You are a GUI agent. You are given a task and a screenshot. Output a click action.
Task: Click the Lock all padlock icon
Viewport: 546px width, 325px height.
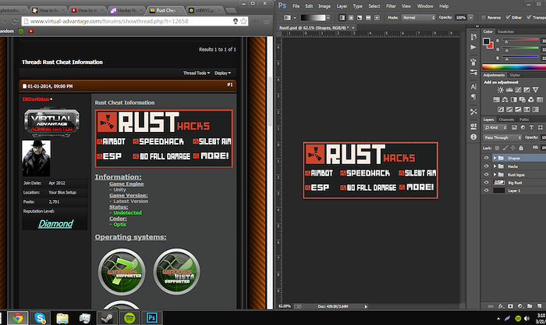tap(521, 148)
